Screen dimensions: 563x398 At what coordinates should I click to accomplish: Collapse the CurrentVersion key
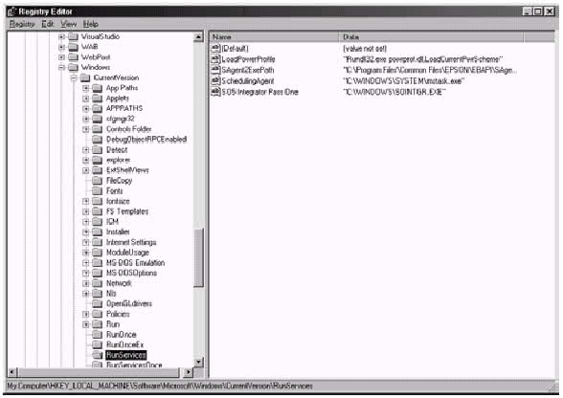[74, 77]
